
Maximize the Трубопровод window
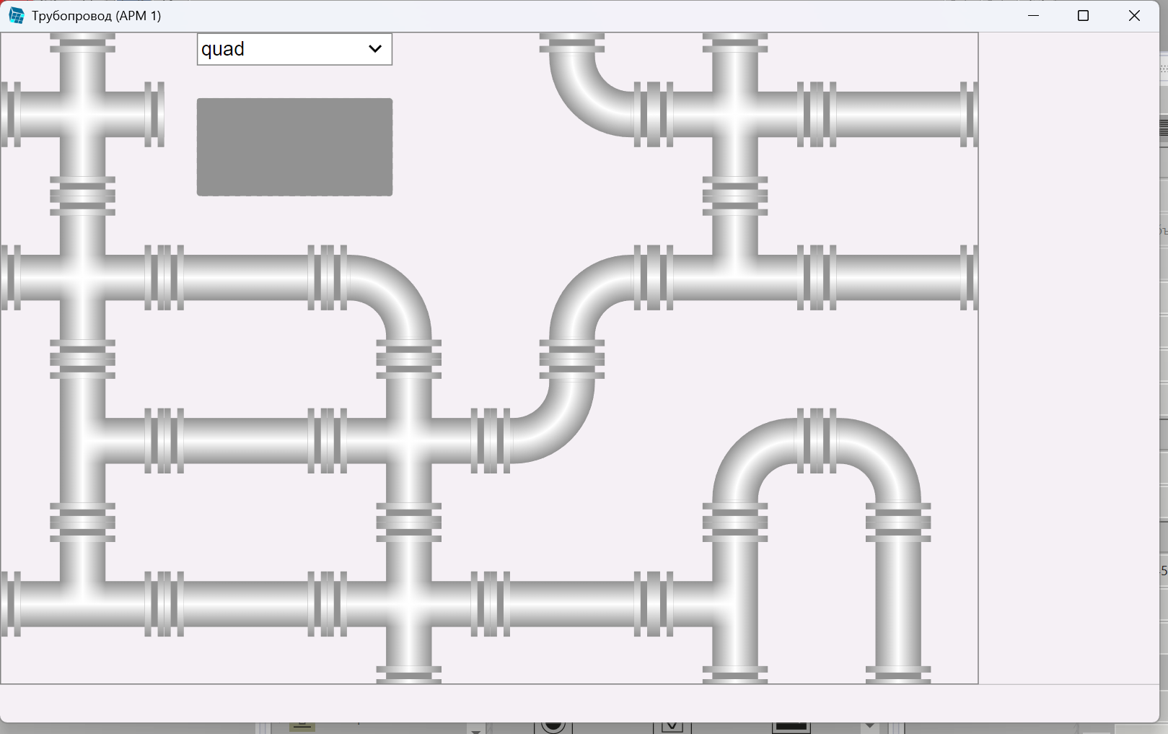(1083, 16)
